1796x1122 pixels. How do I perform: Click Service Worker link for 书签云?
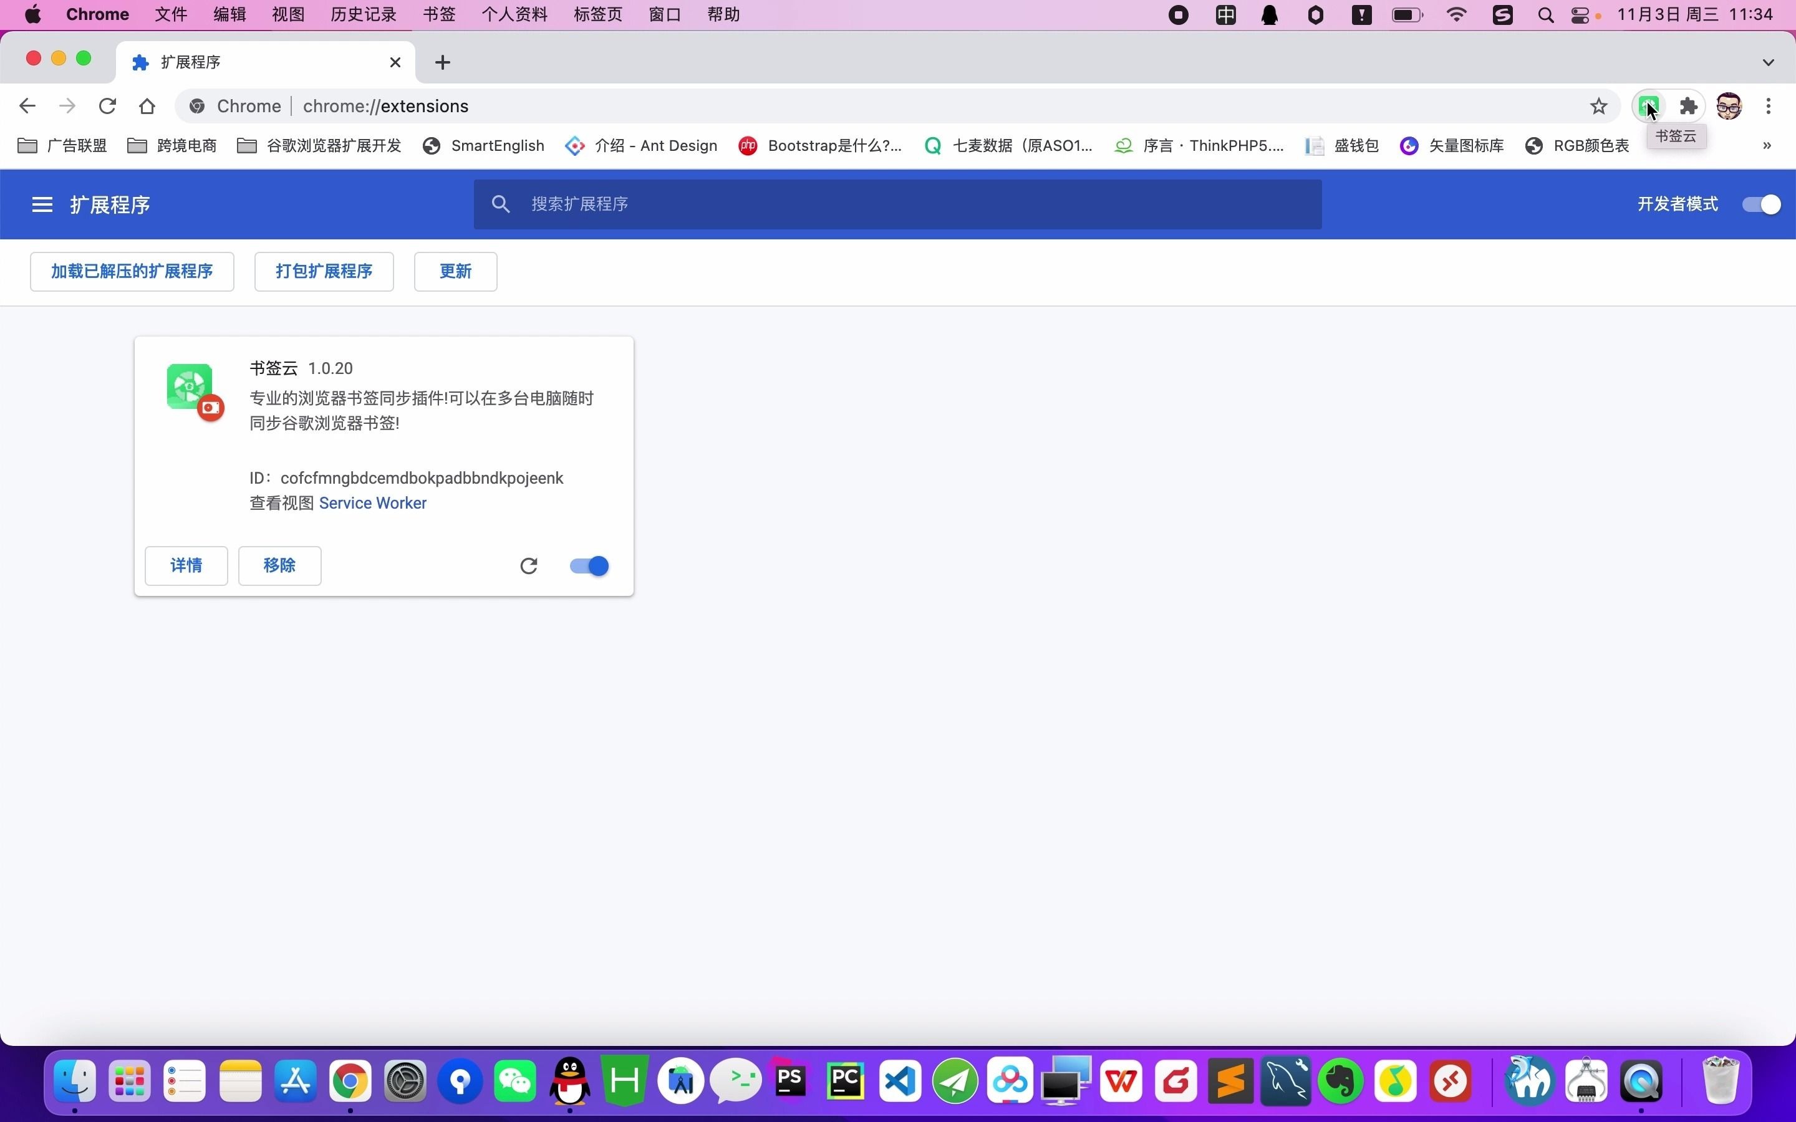[x=372, y=503]
